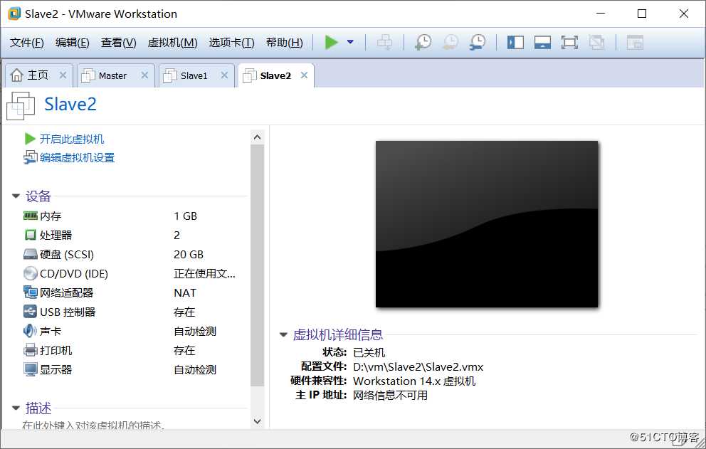This screenshot has height=449, width=706.
Task: Click the 显示器 display icon
Action: [x=30, y=369]
